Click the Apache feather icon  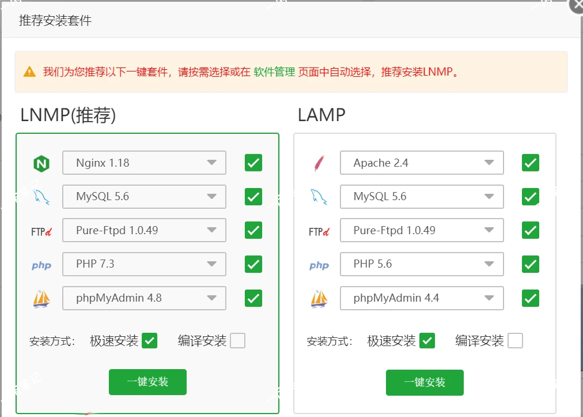point(319,164)
